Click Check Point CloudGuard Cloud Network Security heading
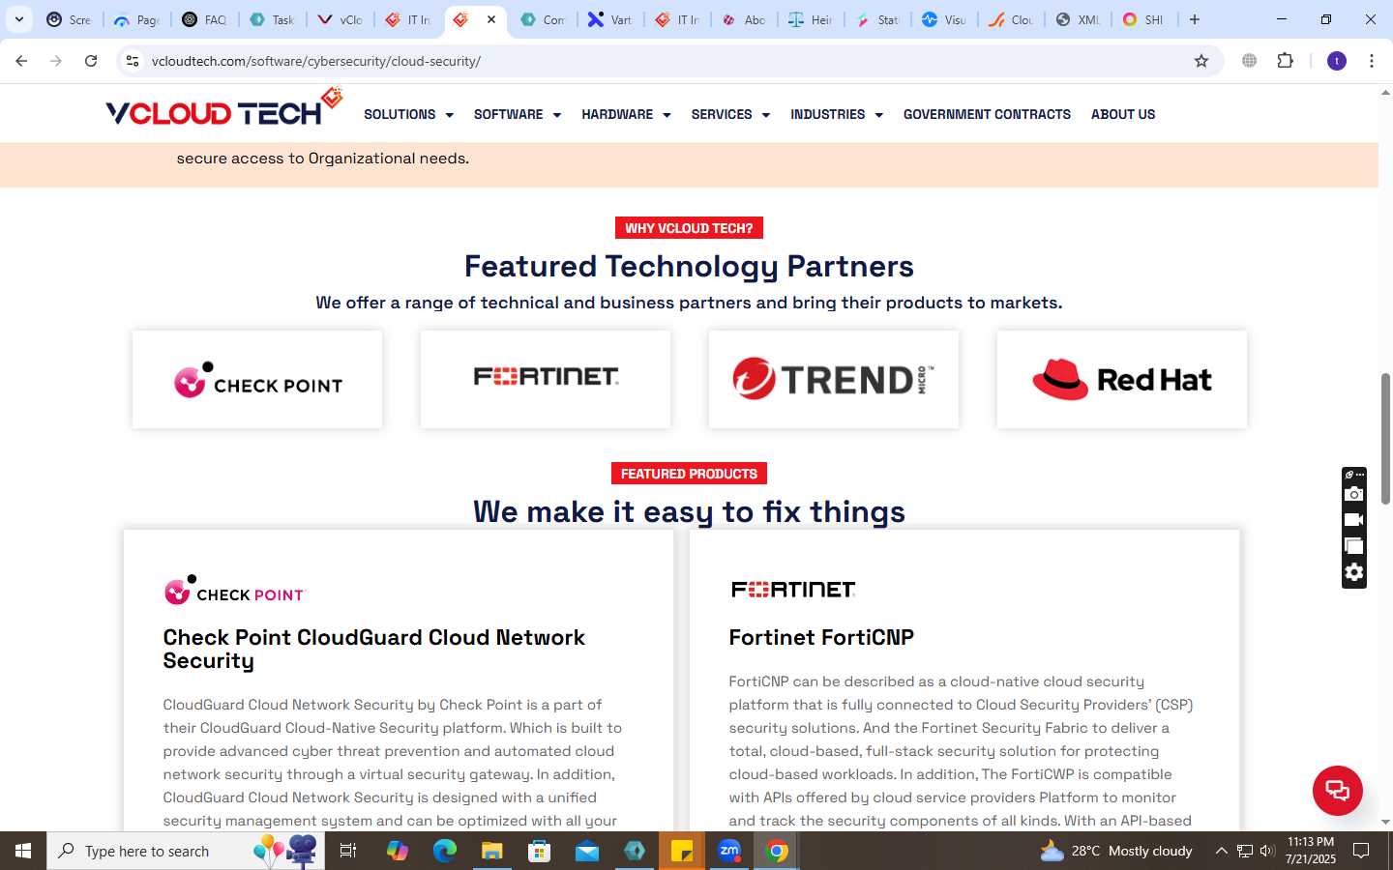This screenshot has width=1393, height=870. coord(373,649)
